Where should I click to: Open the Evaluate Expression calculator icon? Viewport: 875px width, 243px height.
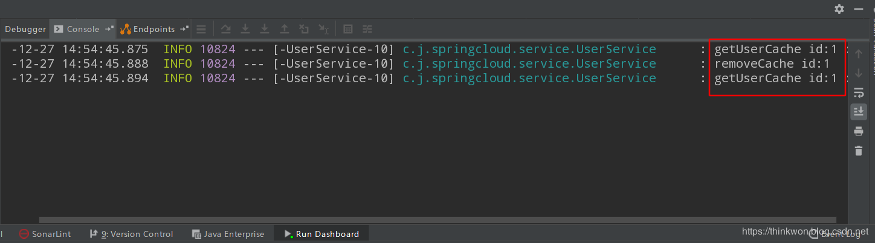click(x=348, y=29)
